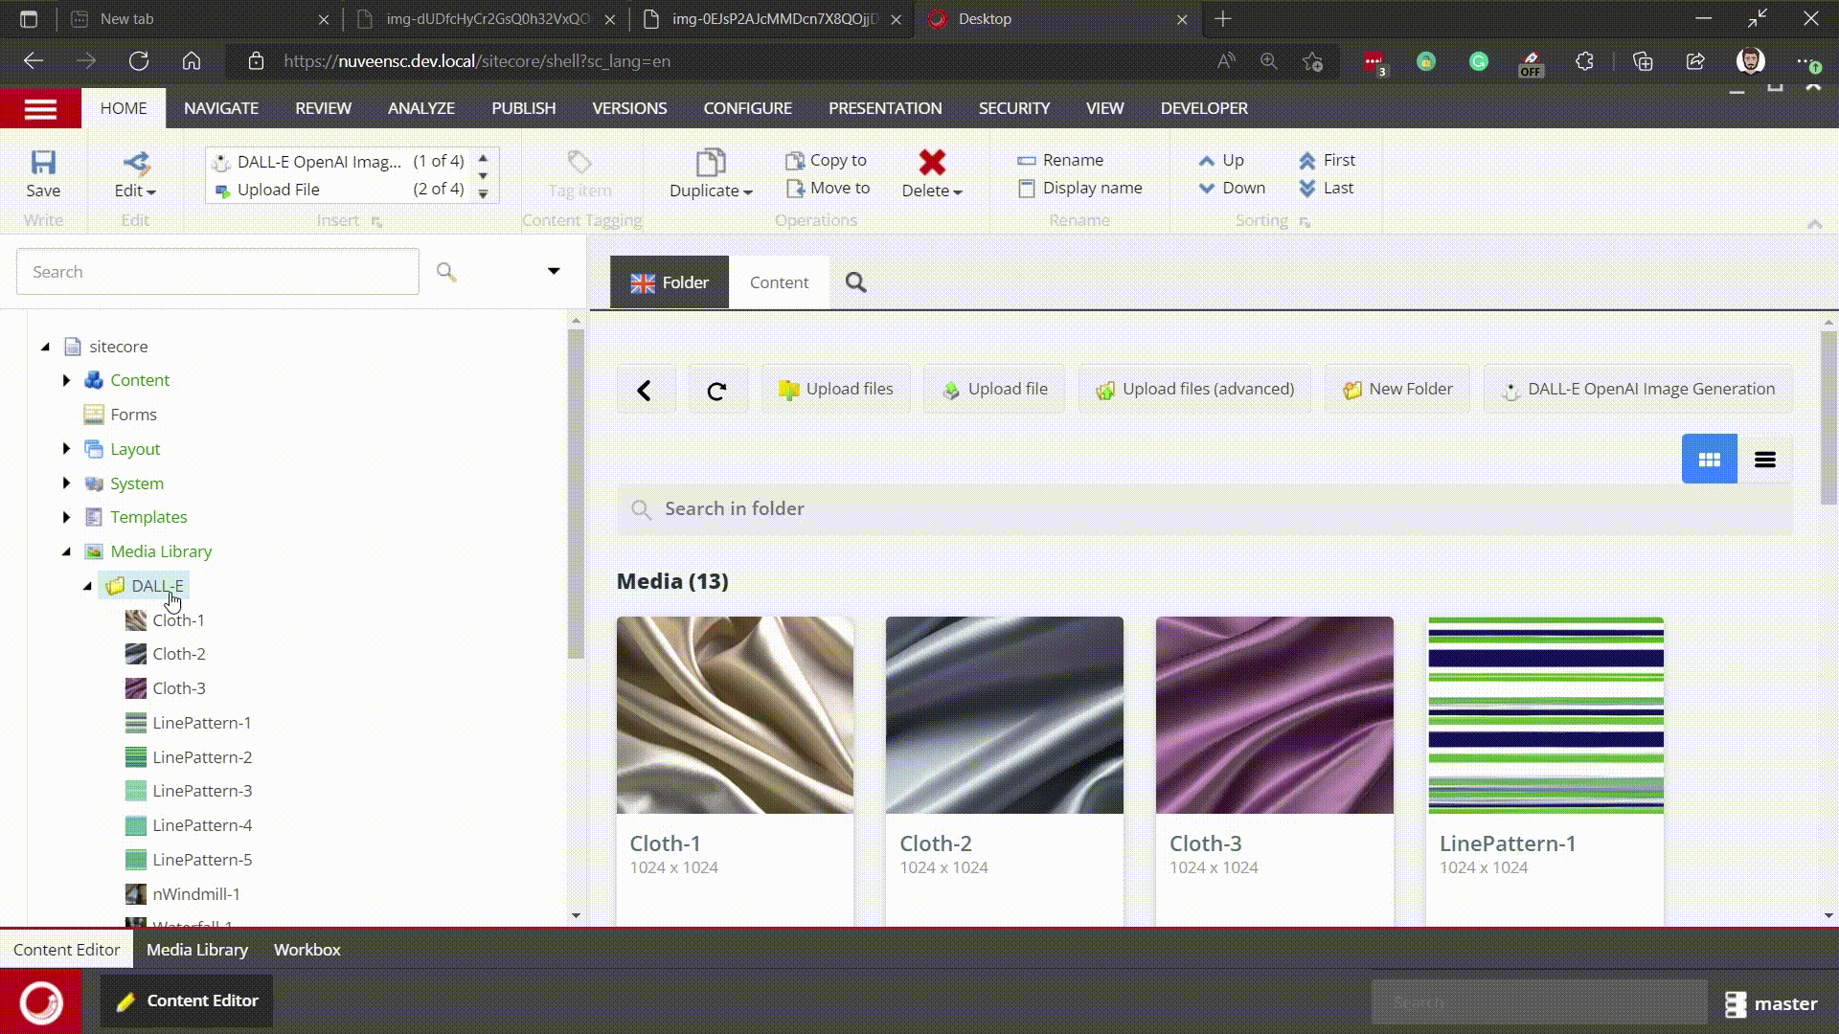
Task: Click the red Delete X icon
Action: coord(932,162)
